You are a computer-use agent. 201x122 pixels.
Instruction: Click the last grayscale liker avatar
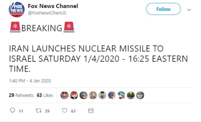click(x=140, y=95)
